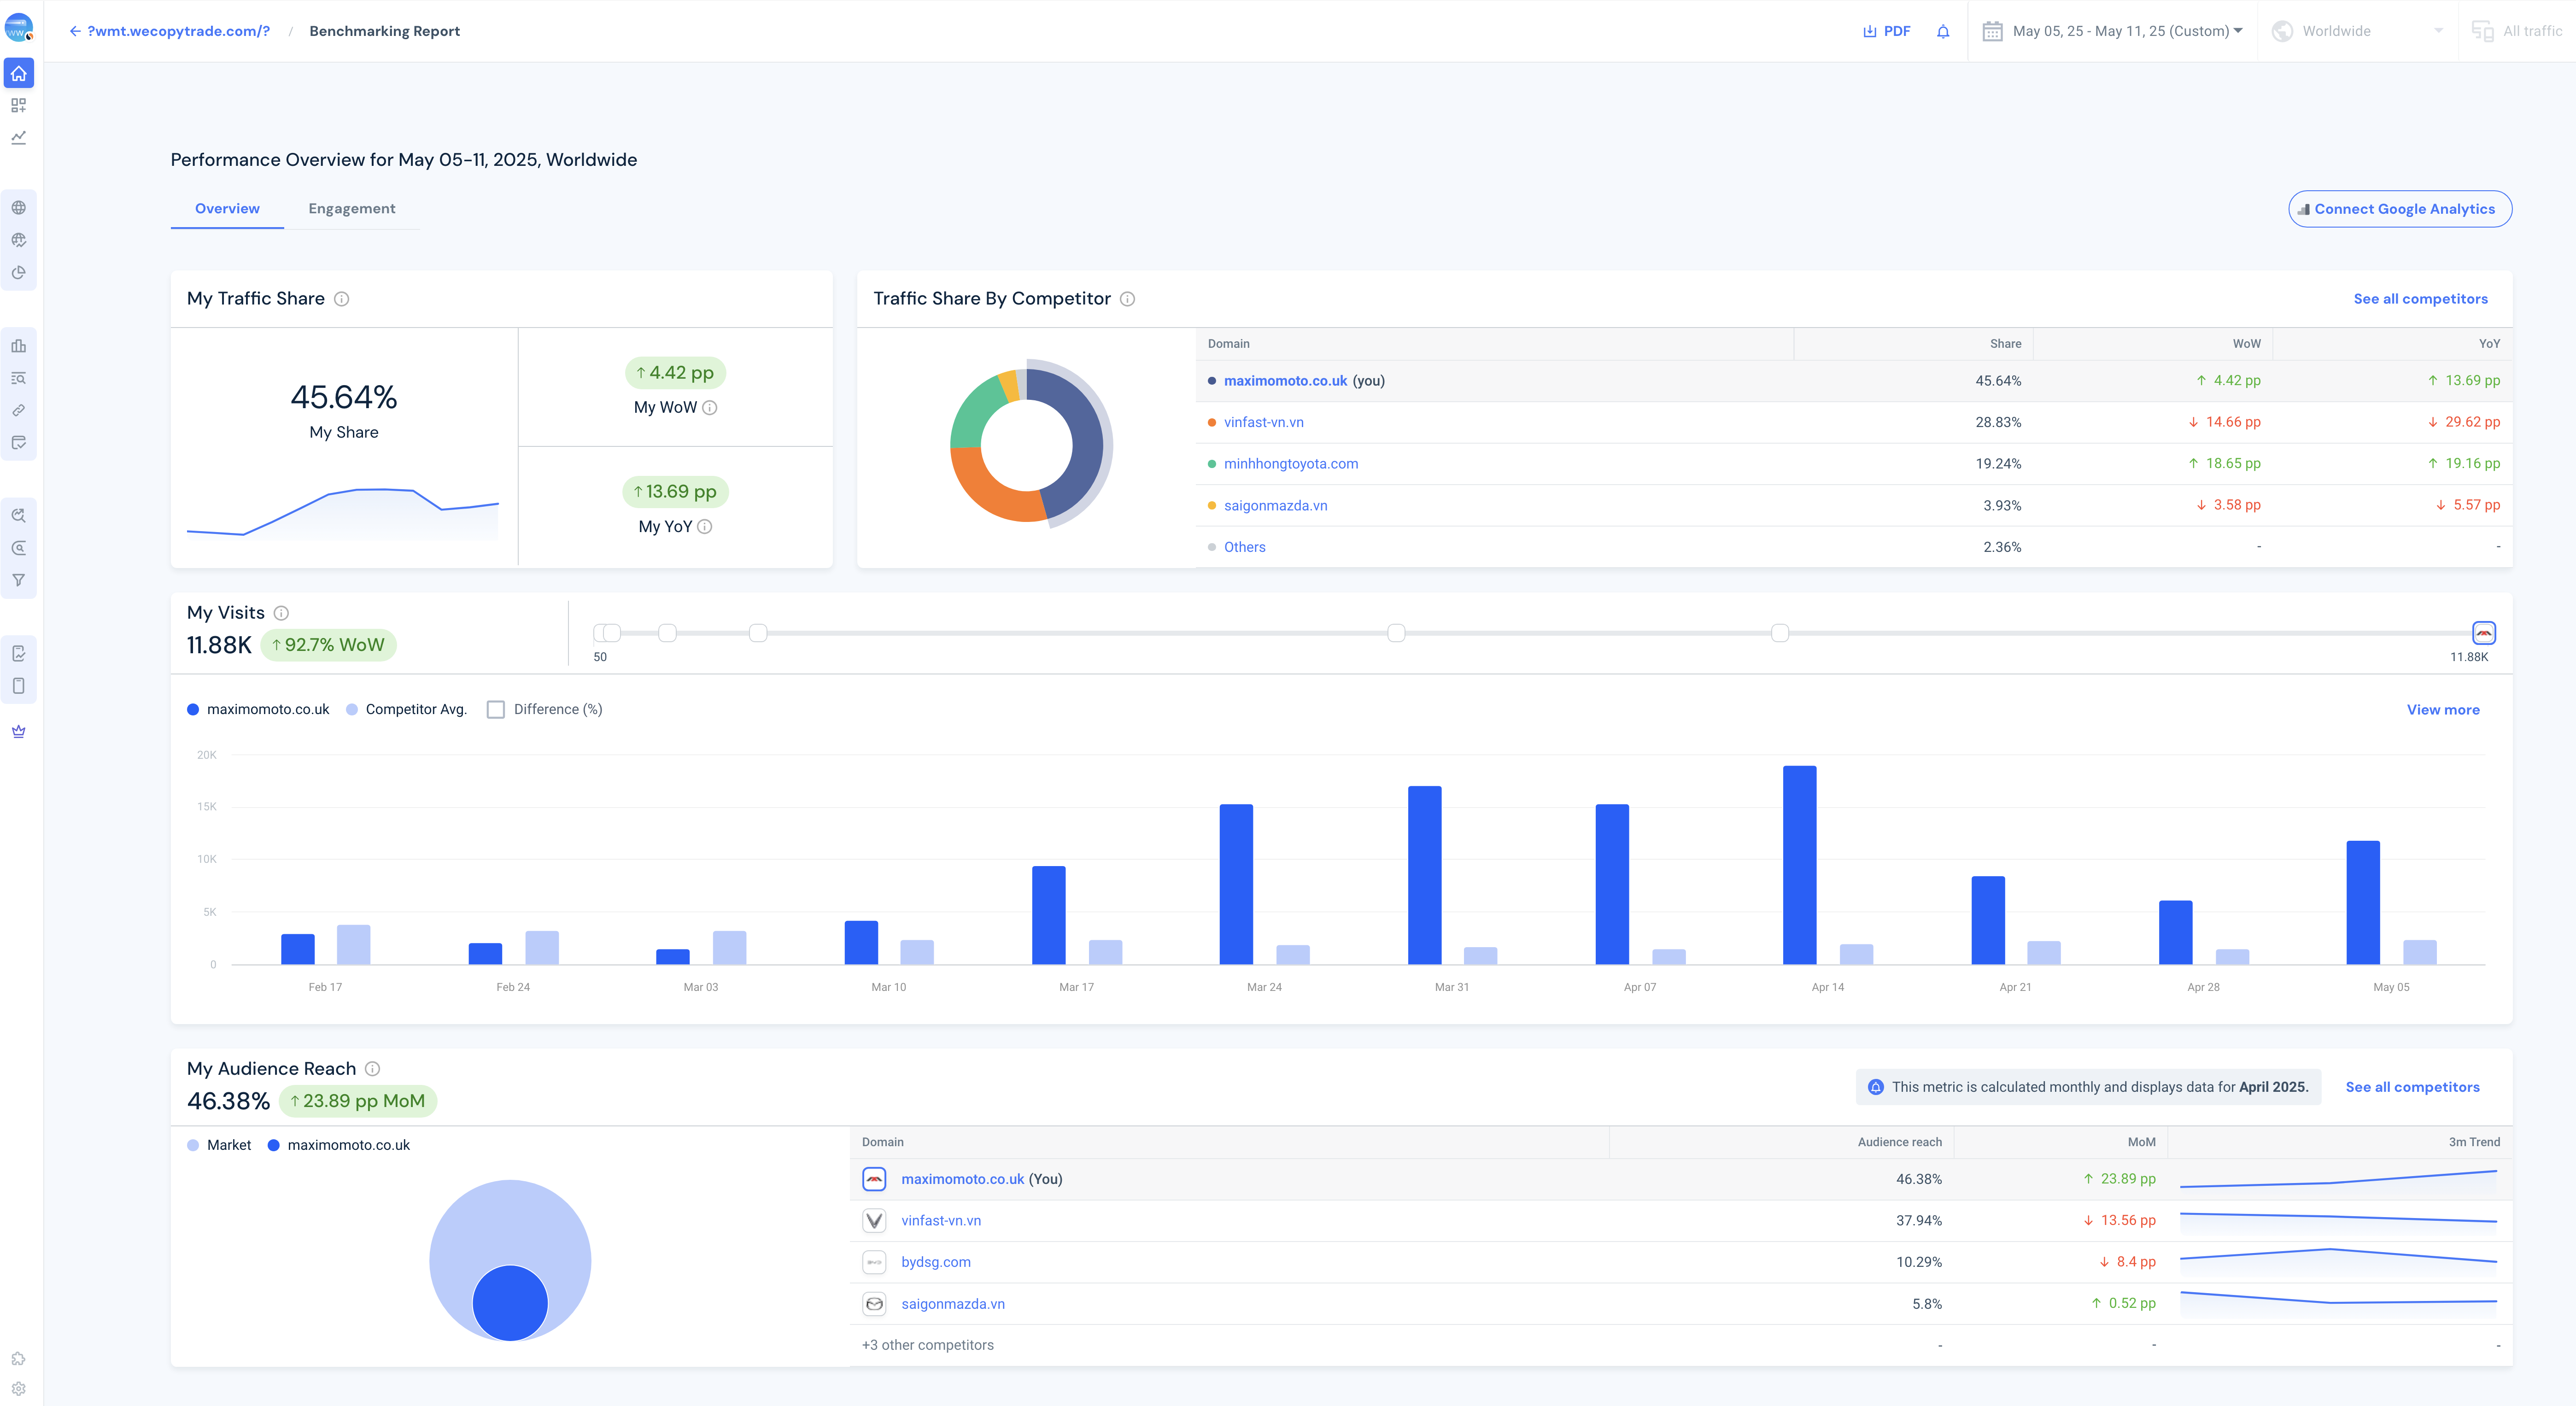Viewport: 2576px width, 1406px height.
Task: Expand the Worldwide country dropdown
Action: 2357,31
